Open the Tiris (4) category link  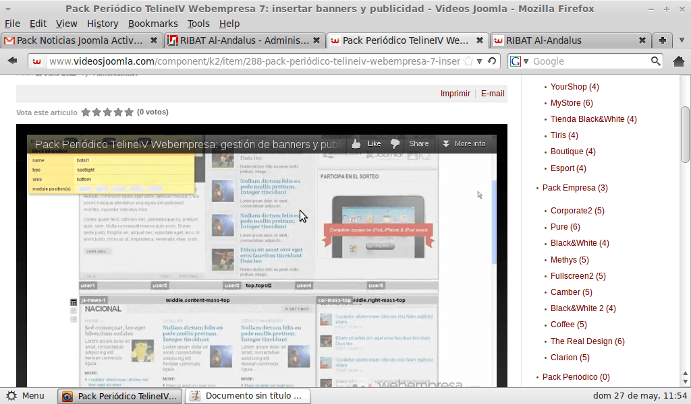point(564,135)
